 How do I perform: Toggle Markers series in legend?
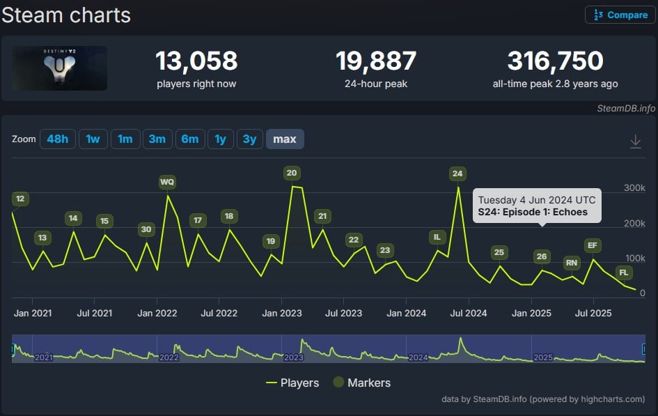(361, 383)
